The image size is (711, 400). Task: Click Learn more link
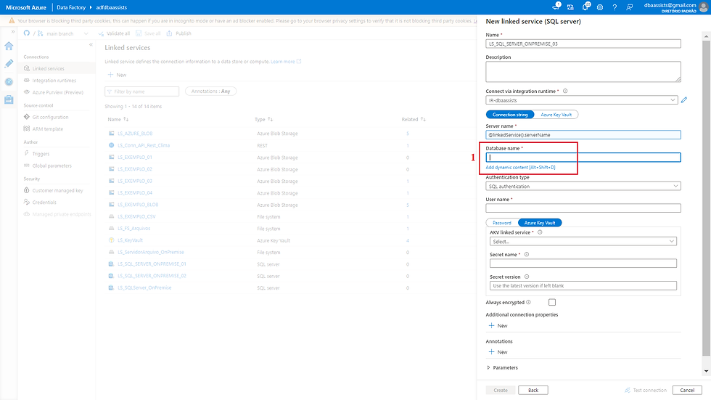[286, 62]
